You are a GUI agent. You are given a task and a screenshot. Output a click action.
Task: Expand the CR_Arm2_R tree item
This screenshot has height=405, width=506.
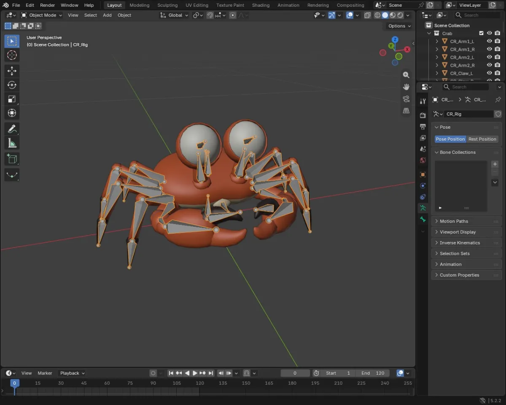pos(437,65)
